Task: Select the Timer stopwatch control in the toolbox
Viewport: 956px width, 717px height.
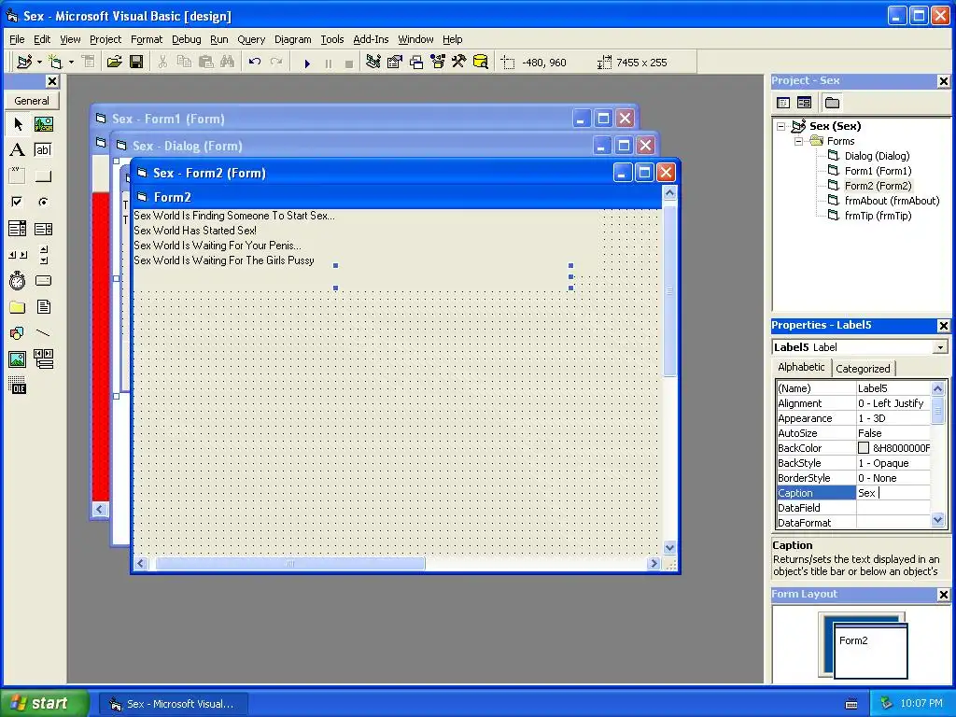Action: point(18,280)
